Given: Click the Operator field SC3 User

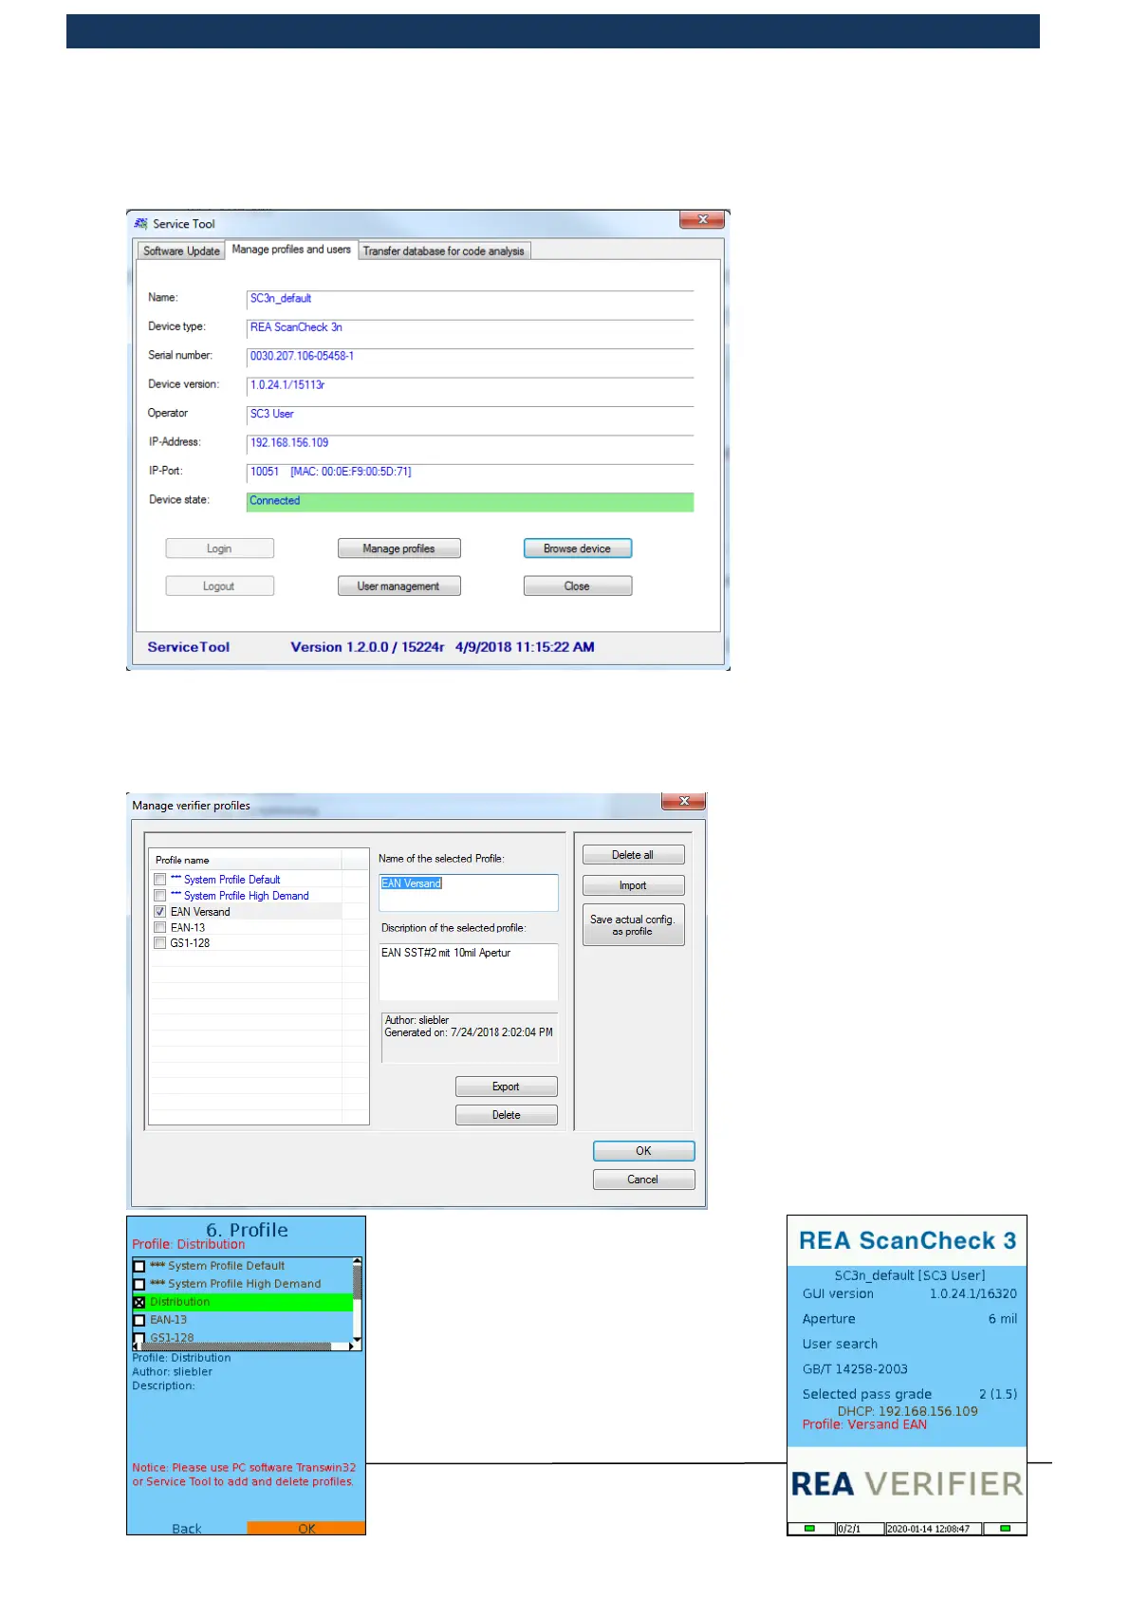Looking at the screenshot, I should point(470,414).
